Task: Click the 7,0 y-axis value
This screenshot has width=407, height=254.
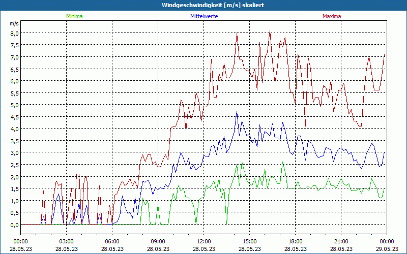Action: point(14,57)
